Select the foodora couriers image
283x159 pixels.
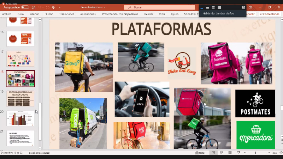click(236, 63)
